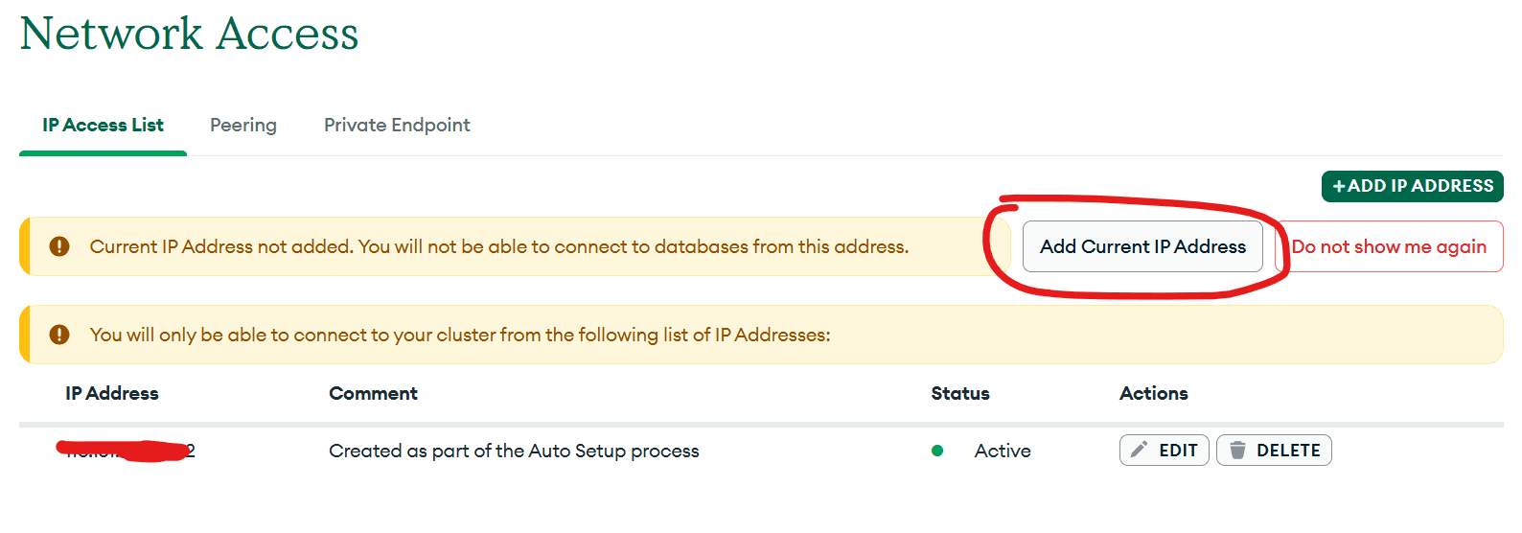Screen dimensions: 1522x533
Task: Click the 'Created as part of the Auto Setup process' comment
Action: click(514, 451)
